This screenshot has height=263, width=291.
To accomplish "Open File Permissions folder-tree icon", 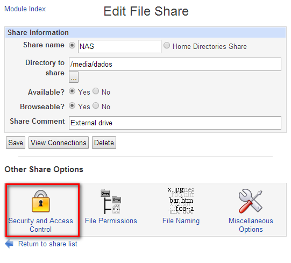I will pyautogui.click(x=111, y=202).
